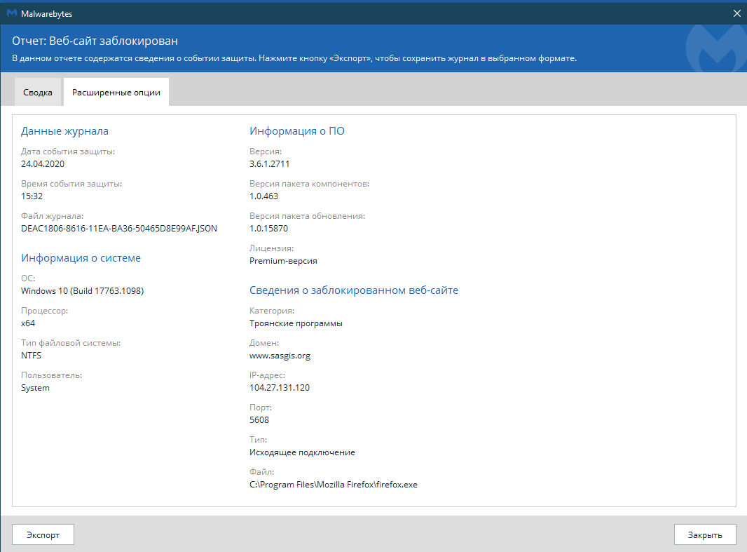Switch to the Сводка tab
This screenshot has width=747, height=552.
tap(38, 93)
